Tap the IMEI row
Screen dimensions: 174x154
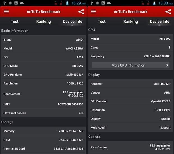(x=43, y=104)
